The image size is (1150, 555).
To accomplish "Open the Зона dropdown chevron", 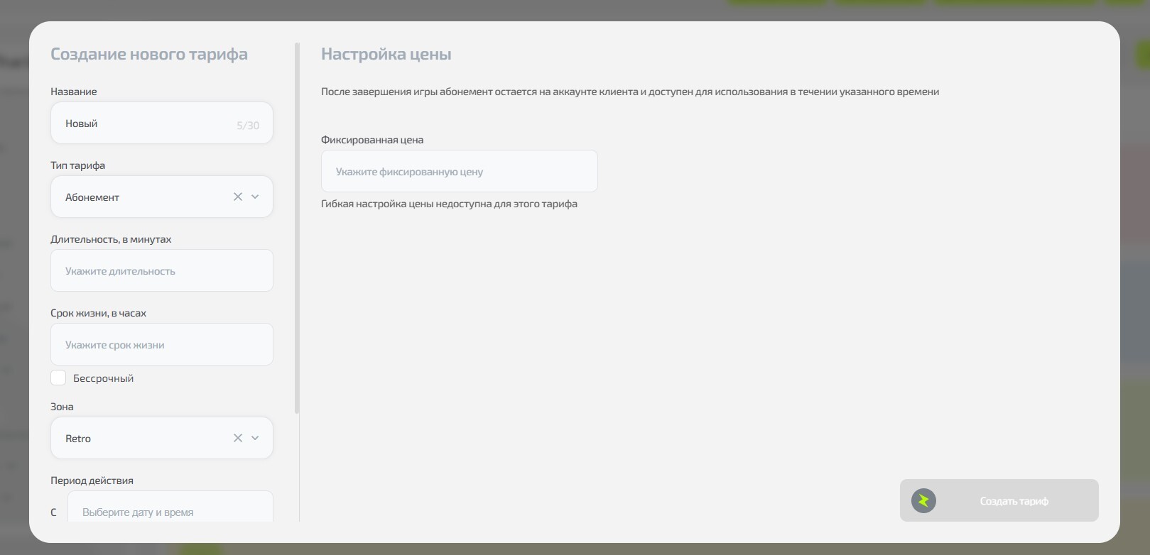I will [x=255, y=438].
